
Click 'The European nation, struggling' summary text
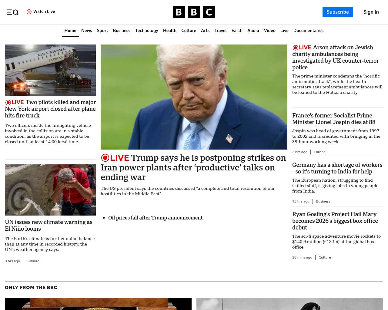(x=335, y=186)
